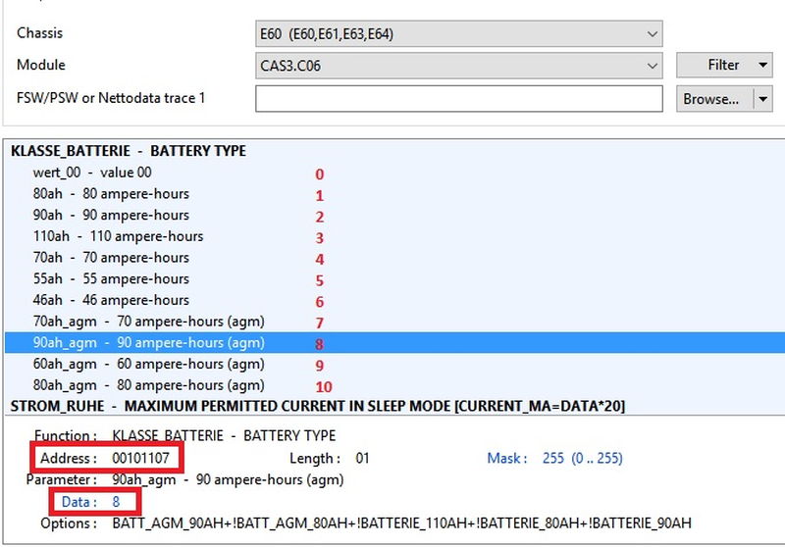Select the 80ah 80 ampere-hours option

[111, 194]
